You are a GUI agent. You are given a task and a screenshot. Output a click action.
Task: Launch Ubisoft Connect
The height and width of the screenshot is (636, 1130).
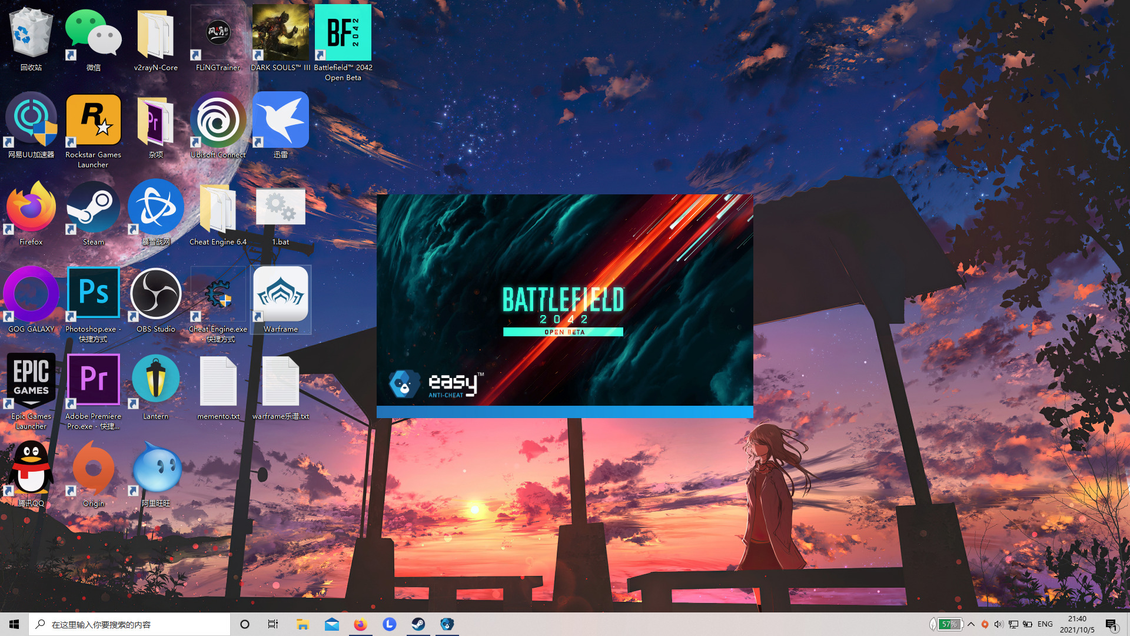[x=218, y=125]
